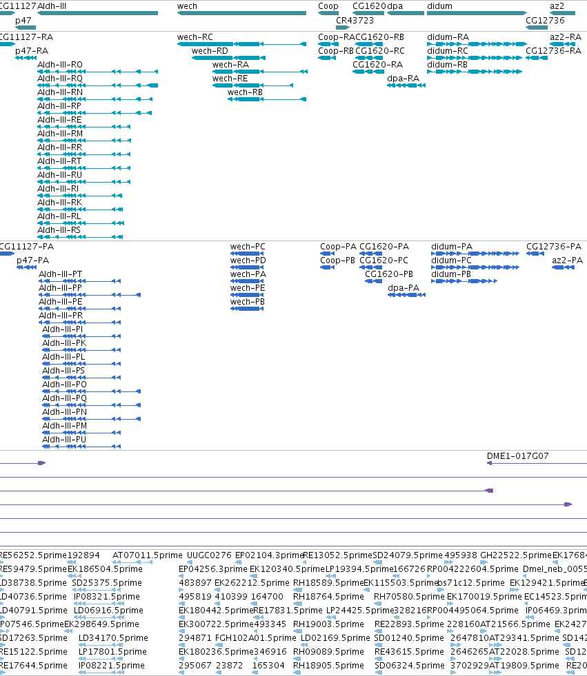Viewport: 587px width, 676px height.
Task: Select the wech-PC protein label
Action: (x=248, y=247)
